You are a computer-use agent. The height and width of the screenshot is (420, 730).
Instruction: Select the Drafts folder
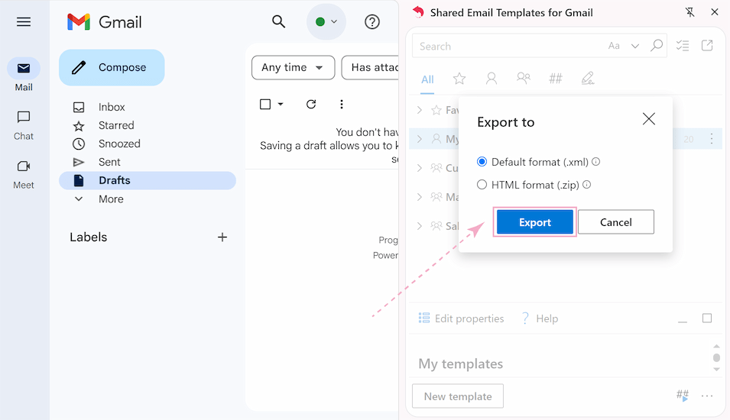click(147, 180)
